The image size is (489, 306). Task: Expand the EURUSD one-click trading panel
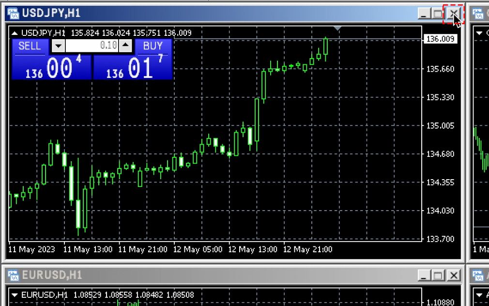point(15,294)
